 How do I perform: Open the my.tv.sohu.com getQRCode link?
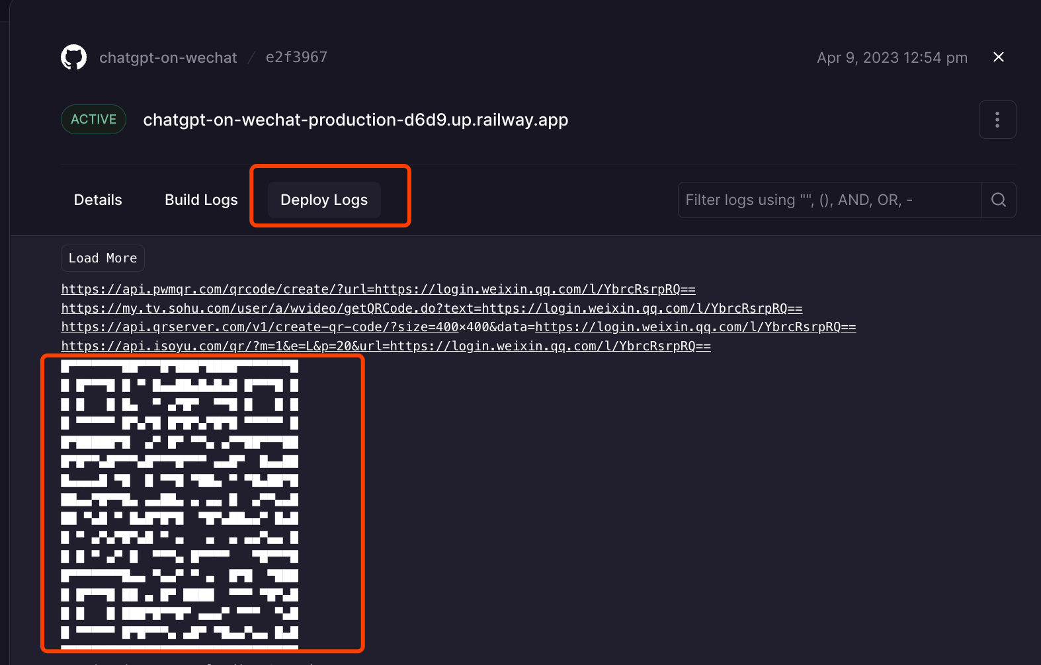click(x=432, y=308)
